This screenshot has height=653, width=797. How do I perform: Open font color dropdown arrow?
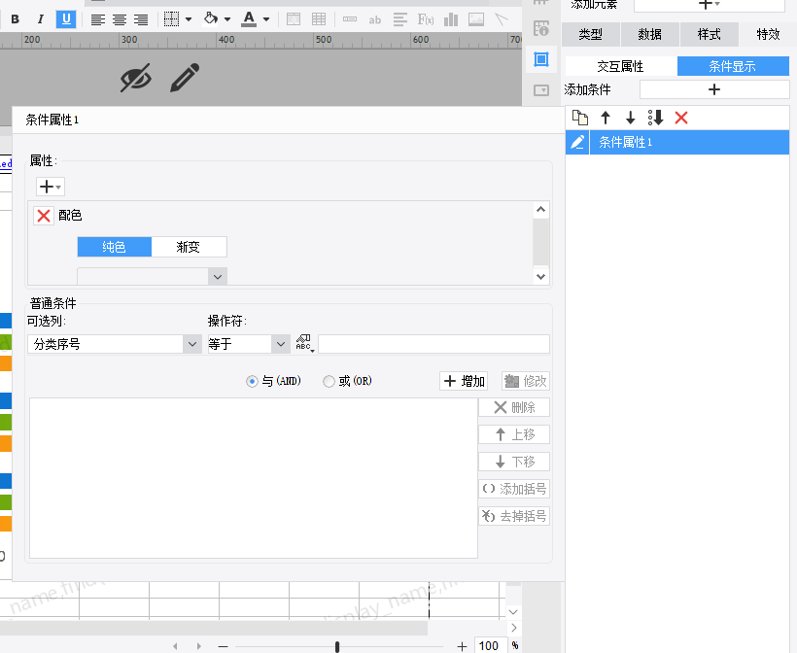click(x=266, y=19)
